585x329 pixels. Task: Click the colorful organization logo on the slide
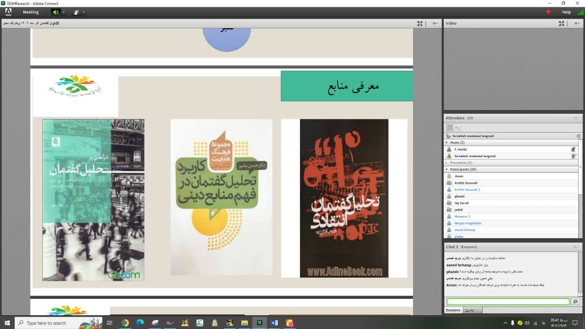[x=75, y=85]
